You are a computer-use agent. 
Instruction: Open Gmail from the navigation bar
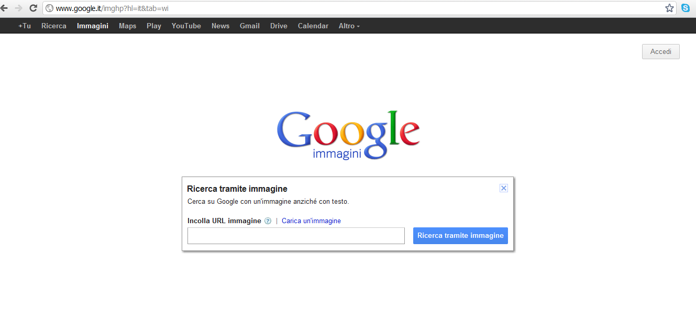click(250, 26)
